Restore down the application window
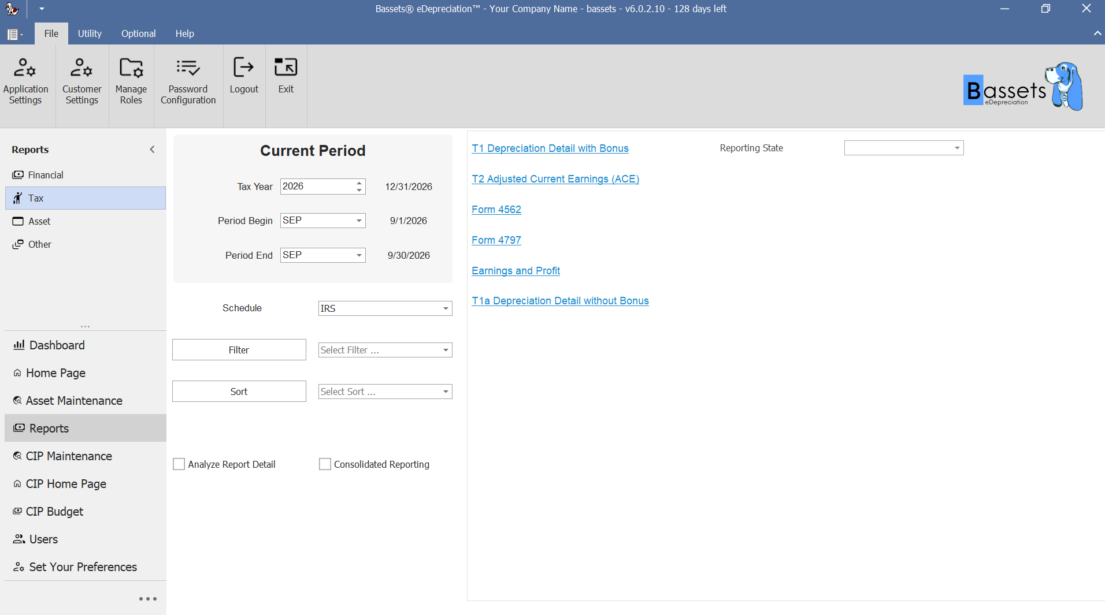The height and width of the screenshot is (615, 1105). tap(1045, 9)
